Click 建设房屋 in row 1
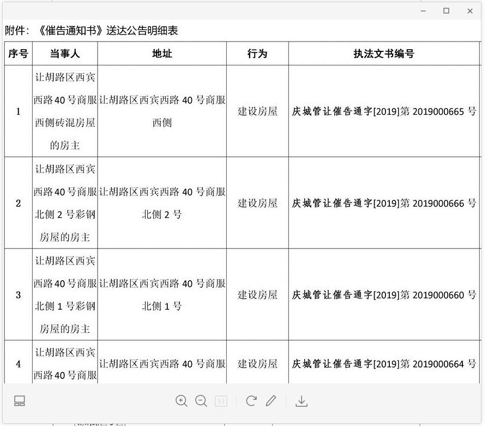 click(x=257, y=111)
